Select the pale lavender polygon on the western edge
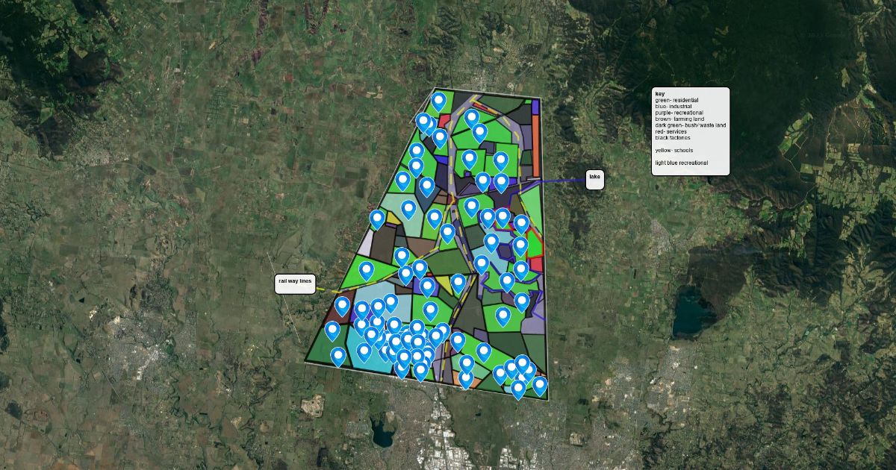This screenshot has width=896, height=470. (365, 240)
